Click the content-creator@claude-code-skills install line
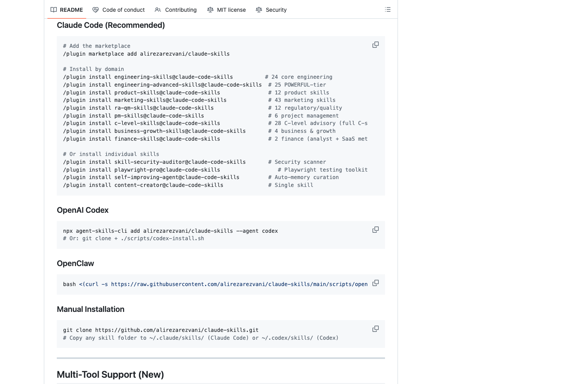This screenshot has height=384, width=564. 143,185
